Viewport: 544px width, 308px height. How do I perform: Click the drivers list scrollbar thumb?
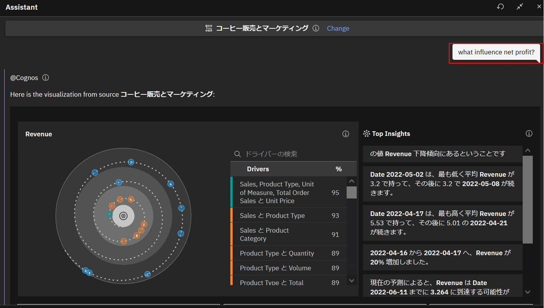[x=351, y=192]
